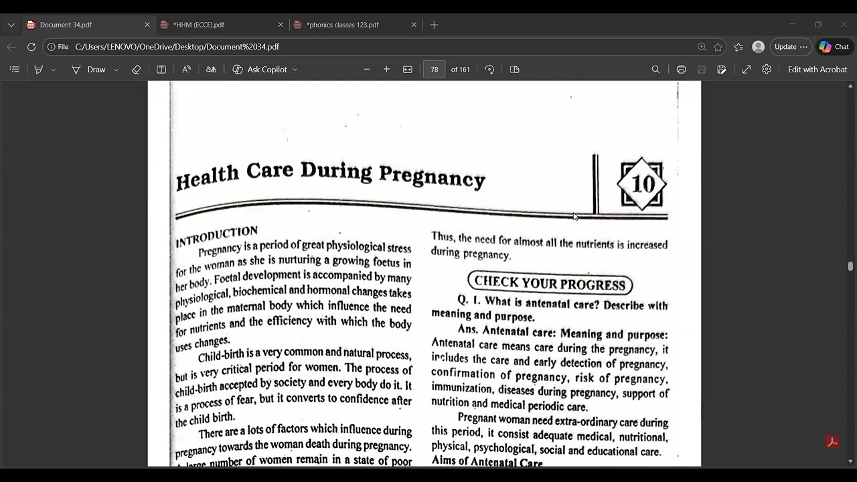
Task: Click the scroll down arrow
Action: click(x=850, y=461)
